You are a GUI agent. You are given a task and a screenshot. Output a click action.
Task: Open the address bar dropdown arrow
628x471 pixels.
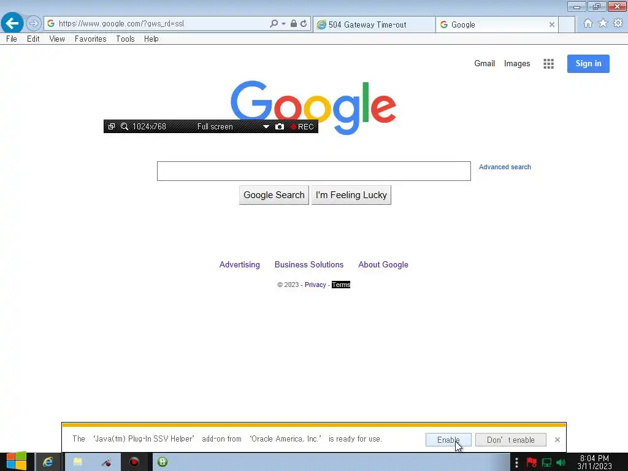(283, 24)
